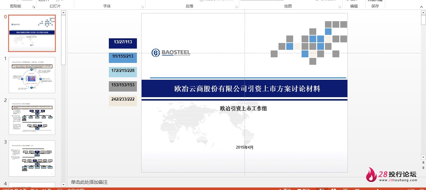Click the 编辑 group label
Screen dimensions: 426x190
pos(354,6)
